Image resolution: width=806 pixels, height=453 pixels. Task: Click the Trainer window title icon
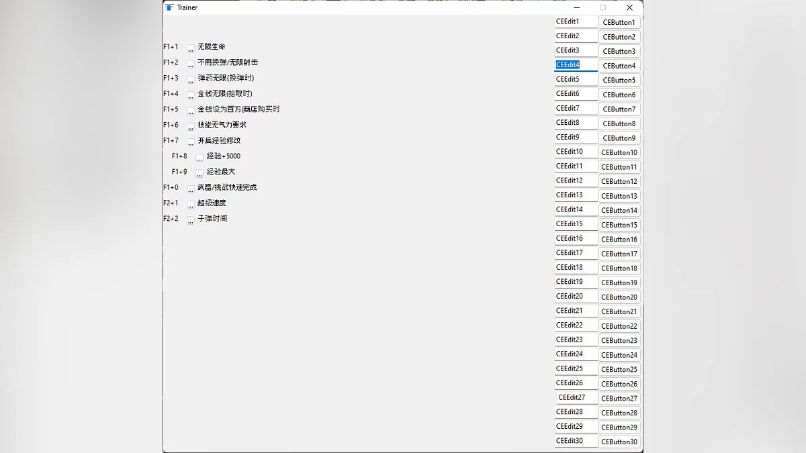click(170, 7)
